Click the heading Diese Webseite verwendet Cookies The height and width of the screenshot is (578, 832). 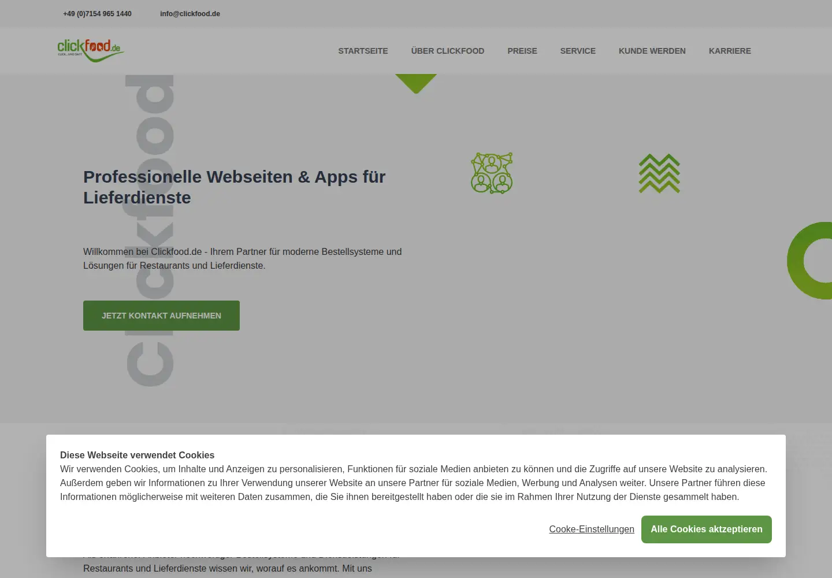coord(137,455)
